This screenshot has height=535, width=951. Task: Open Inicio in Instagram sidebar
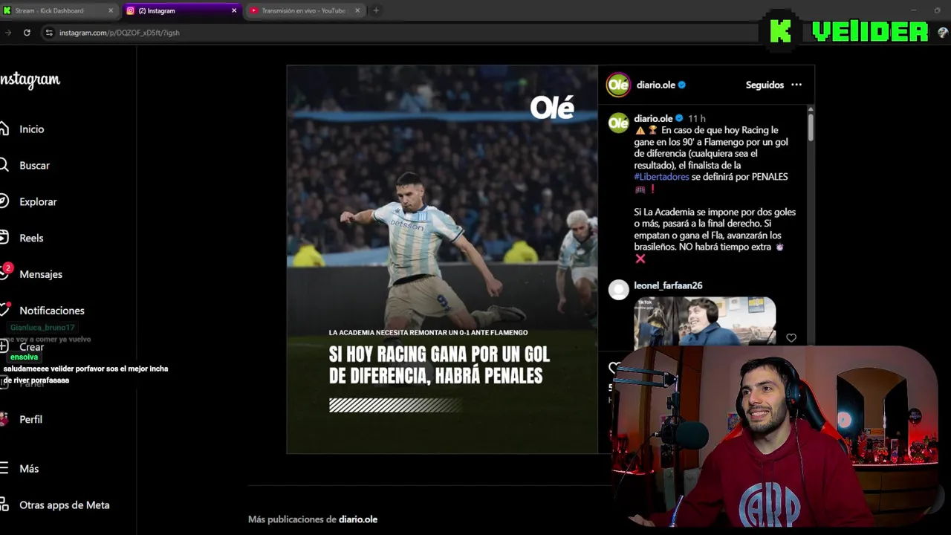click(32, 129)
